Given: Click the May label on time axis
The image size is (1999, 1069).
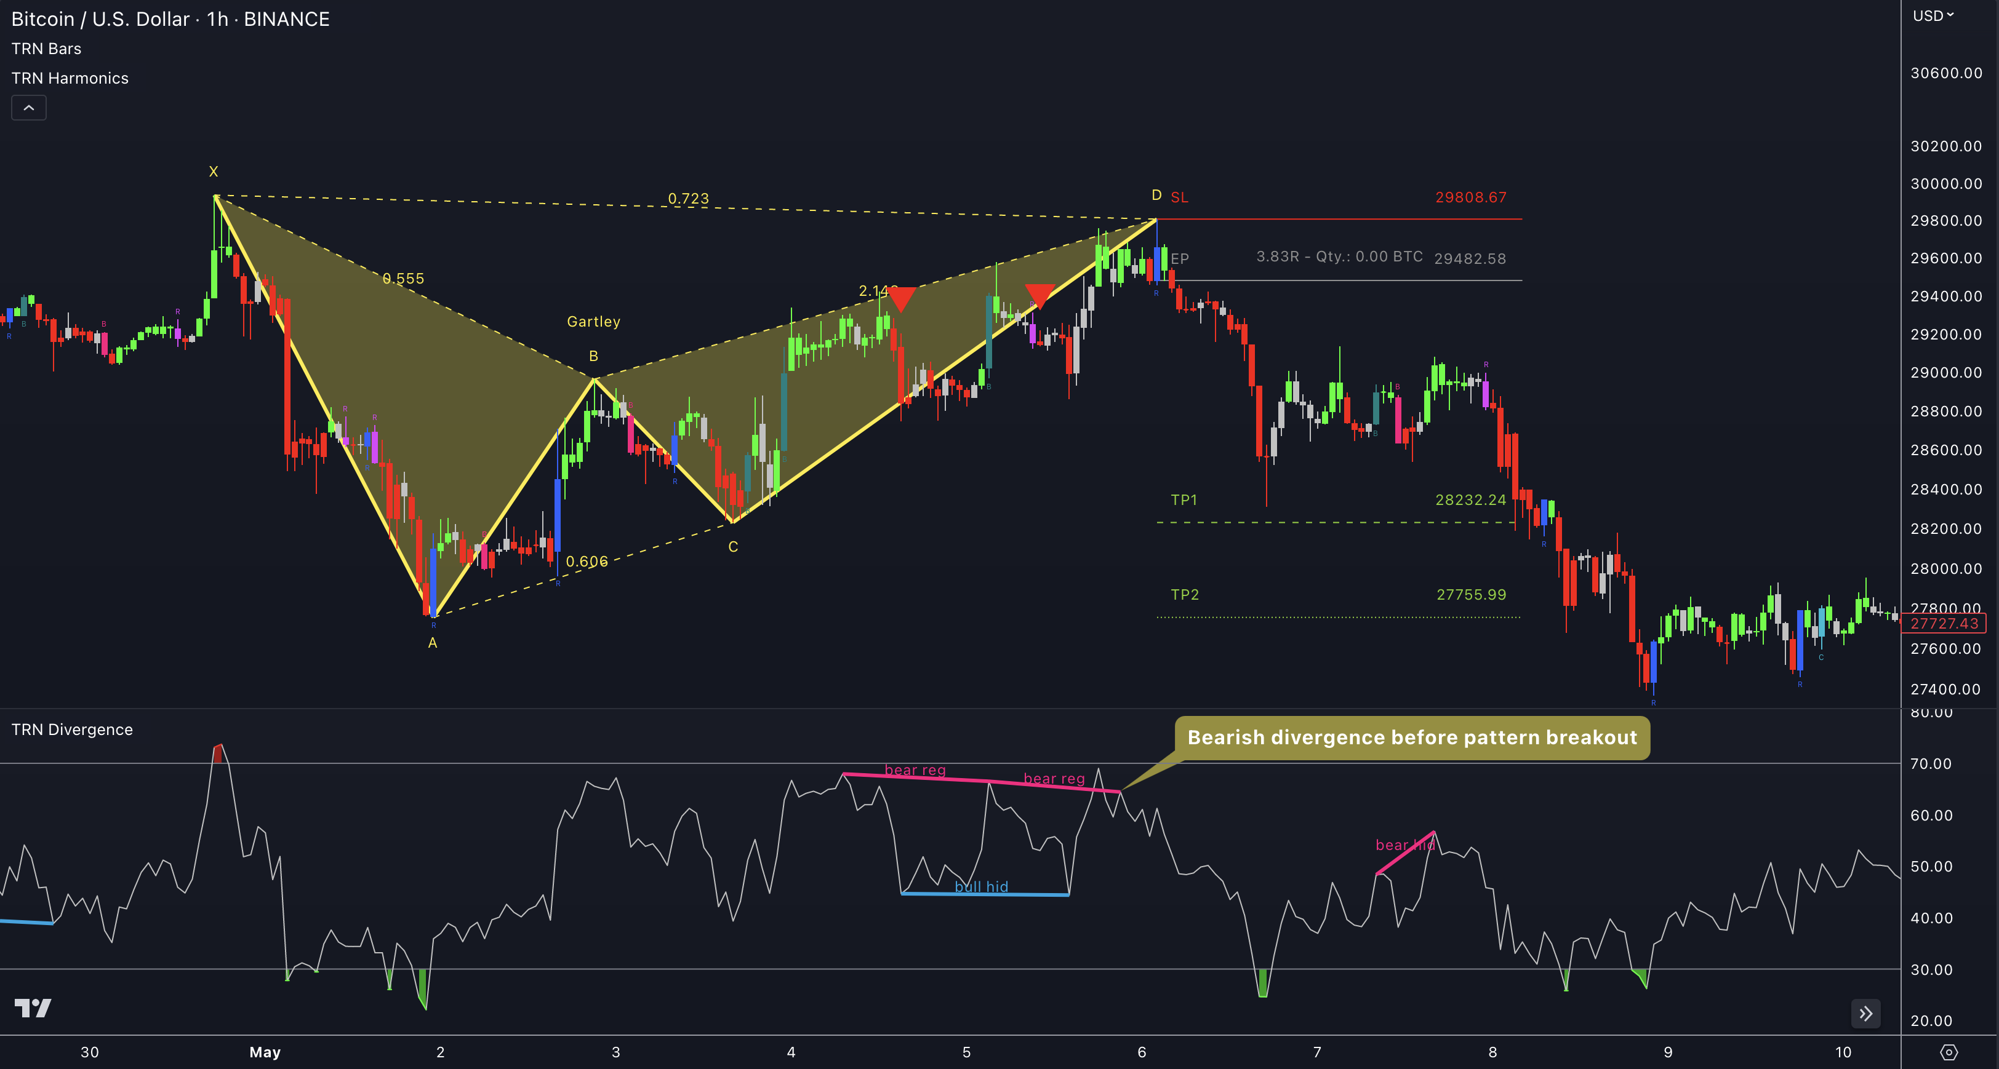Looking at the screenshot, I should (x=265, y=1052).
